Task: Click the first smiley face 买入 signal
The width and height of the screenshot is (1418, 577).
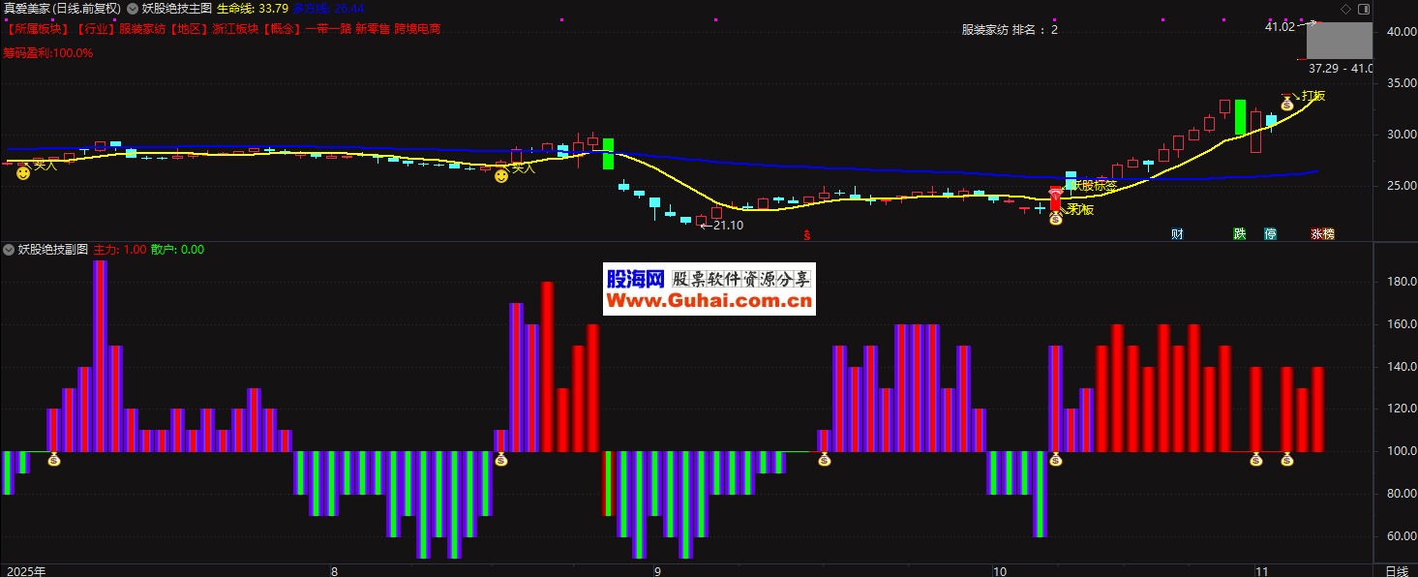Action: click(23, 173)
